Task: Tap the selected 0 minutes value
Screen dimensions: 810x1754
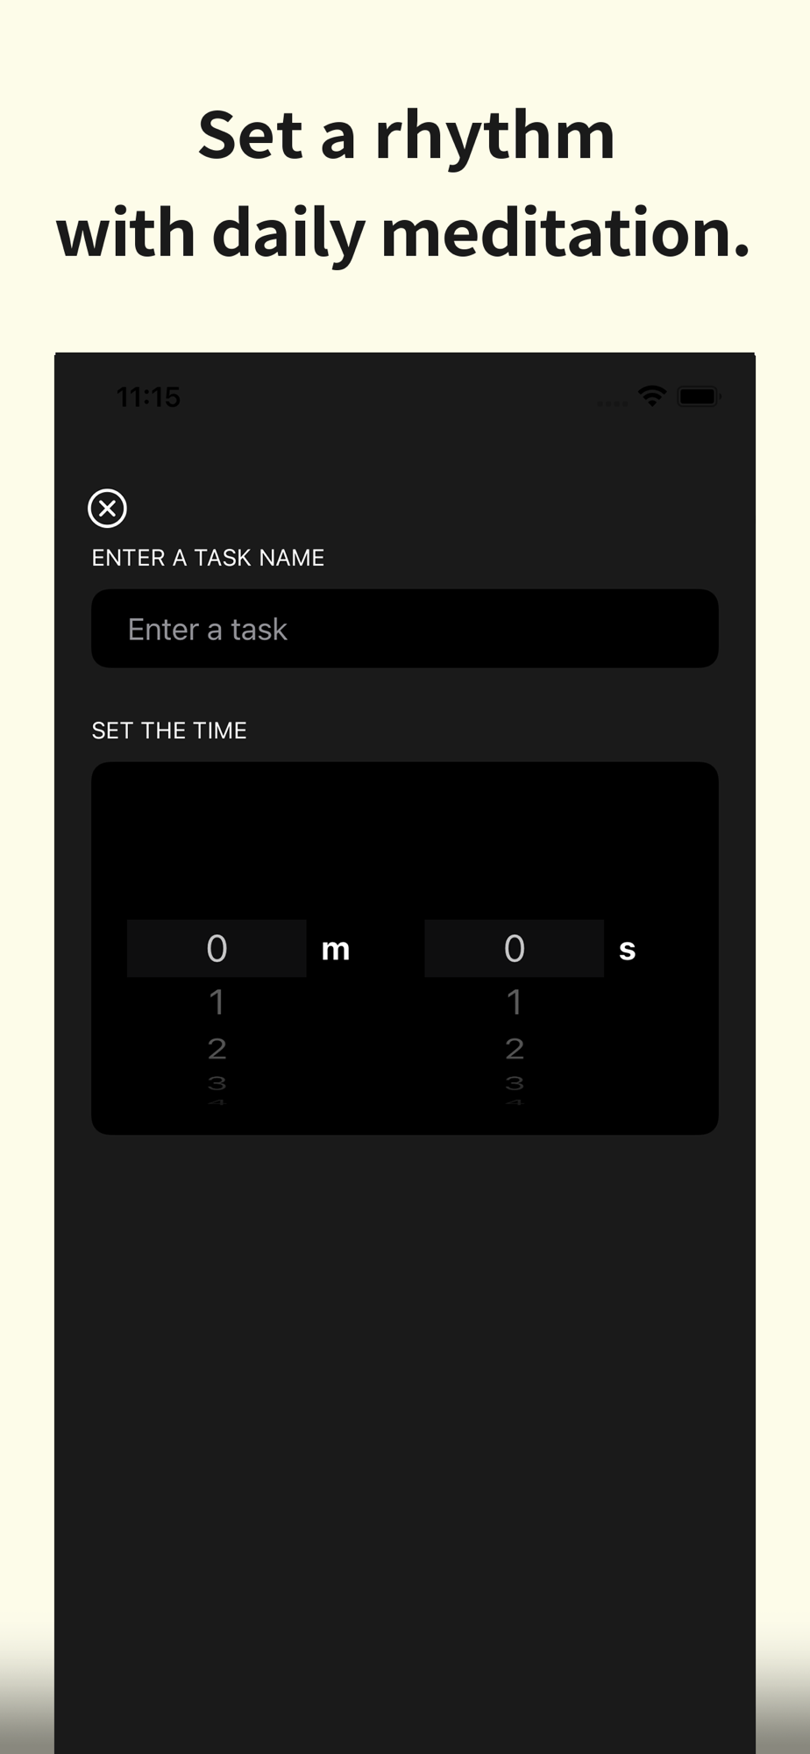Action: [217, 948]
